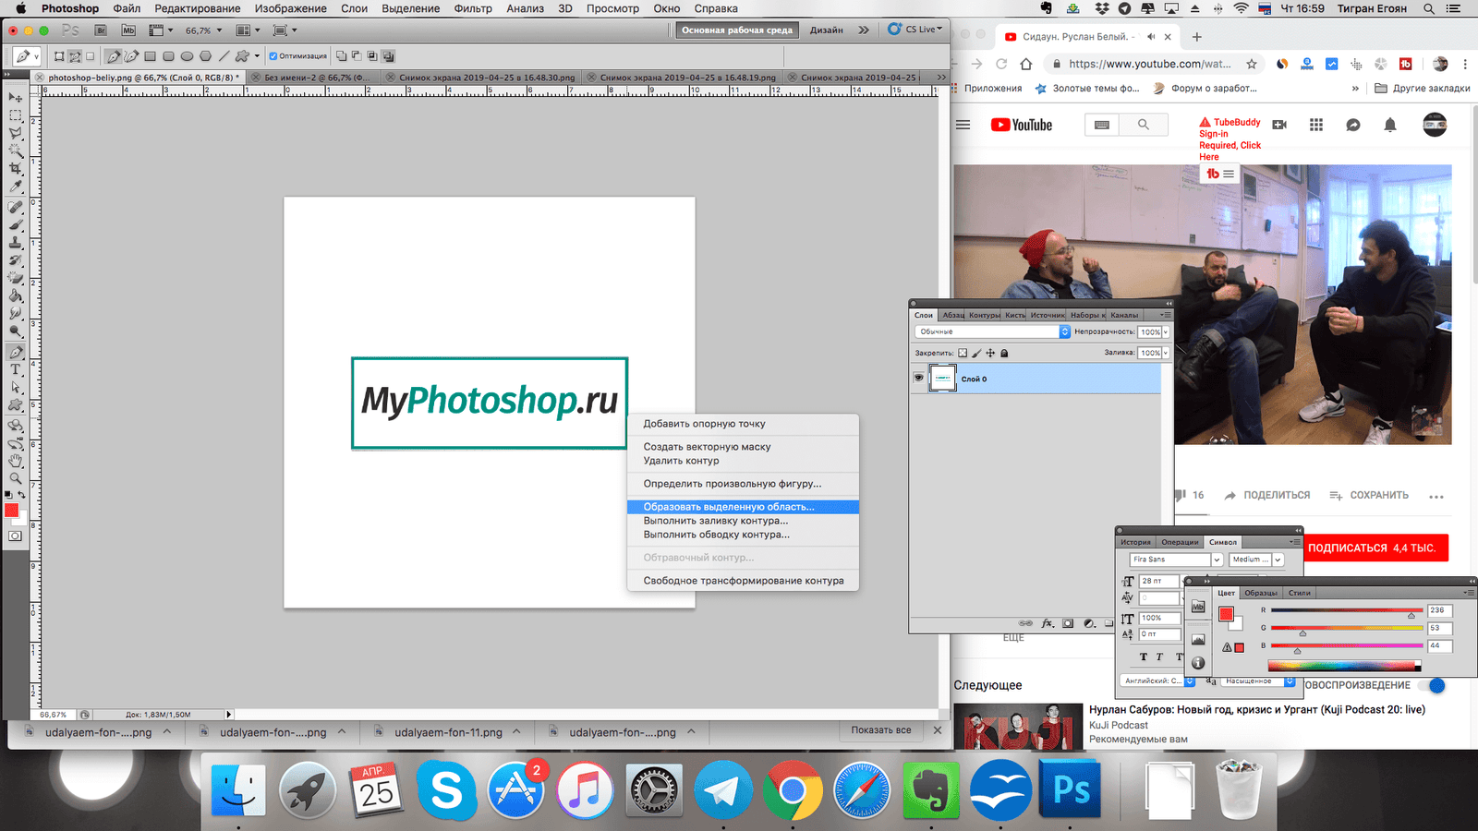Choose the Zoom magnifier tool
Image resolution: width=1478 pixels, height=831 pixels.
(x=16, y=478)
